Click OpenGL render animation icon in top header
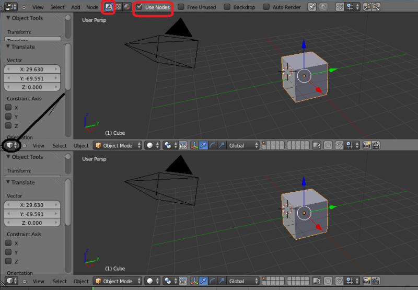The image size is (418, 290). [376, 146]
